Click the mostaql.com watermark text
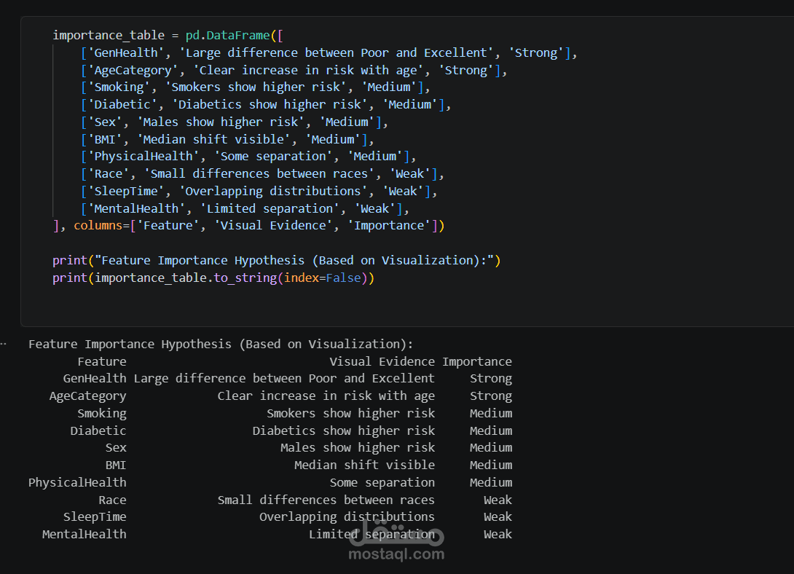The height and width of the screenshot is (574, 794). click(396, 554)
